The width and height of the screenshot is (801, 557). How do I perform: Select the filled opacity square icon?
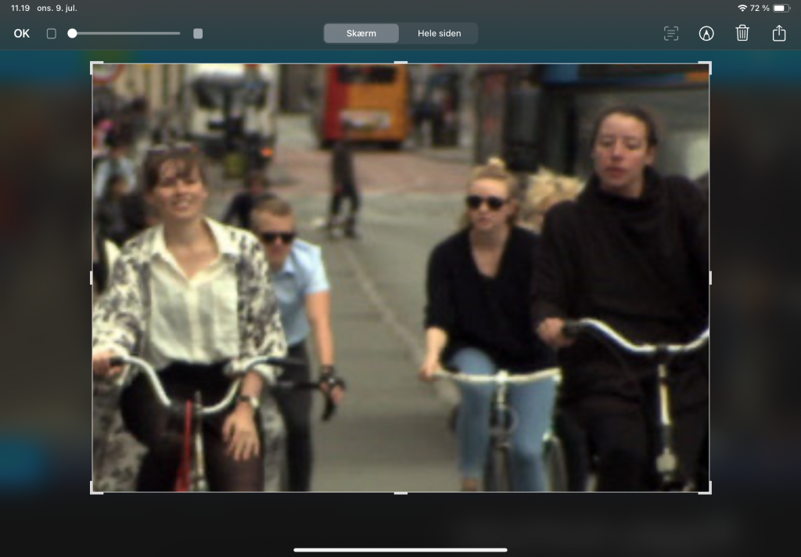(198, 34)
